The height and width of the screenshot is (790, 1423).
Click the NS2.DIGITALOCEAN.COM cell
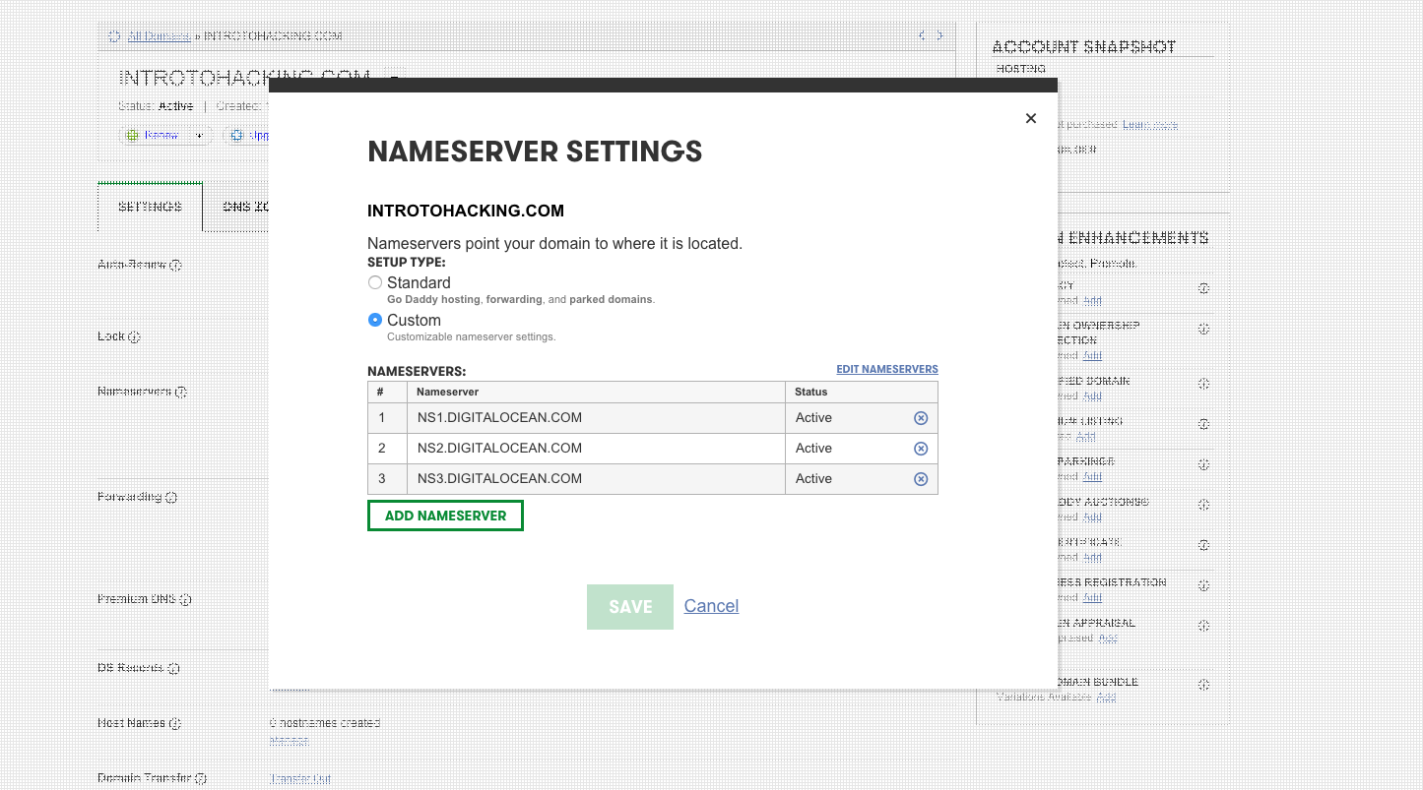point(595,449)
